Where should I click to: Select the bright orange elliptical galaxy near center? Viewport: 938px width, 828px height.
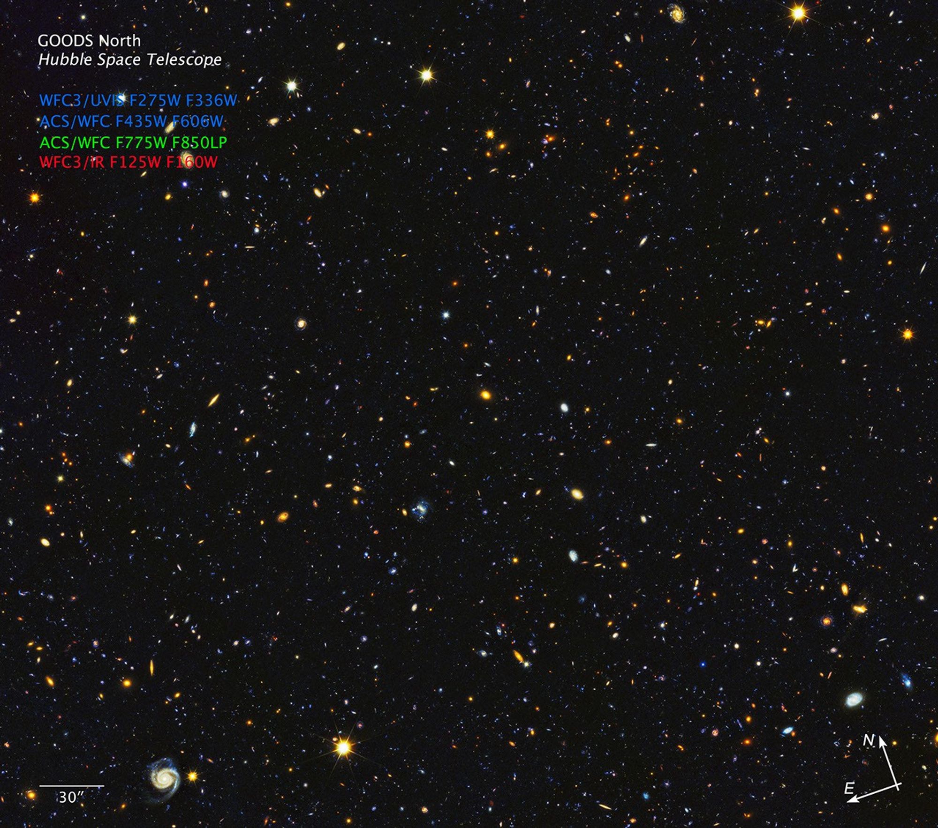pyautogui.click(x=486, y=395)
